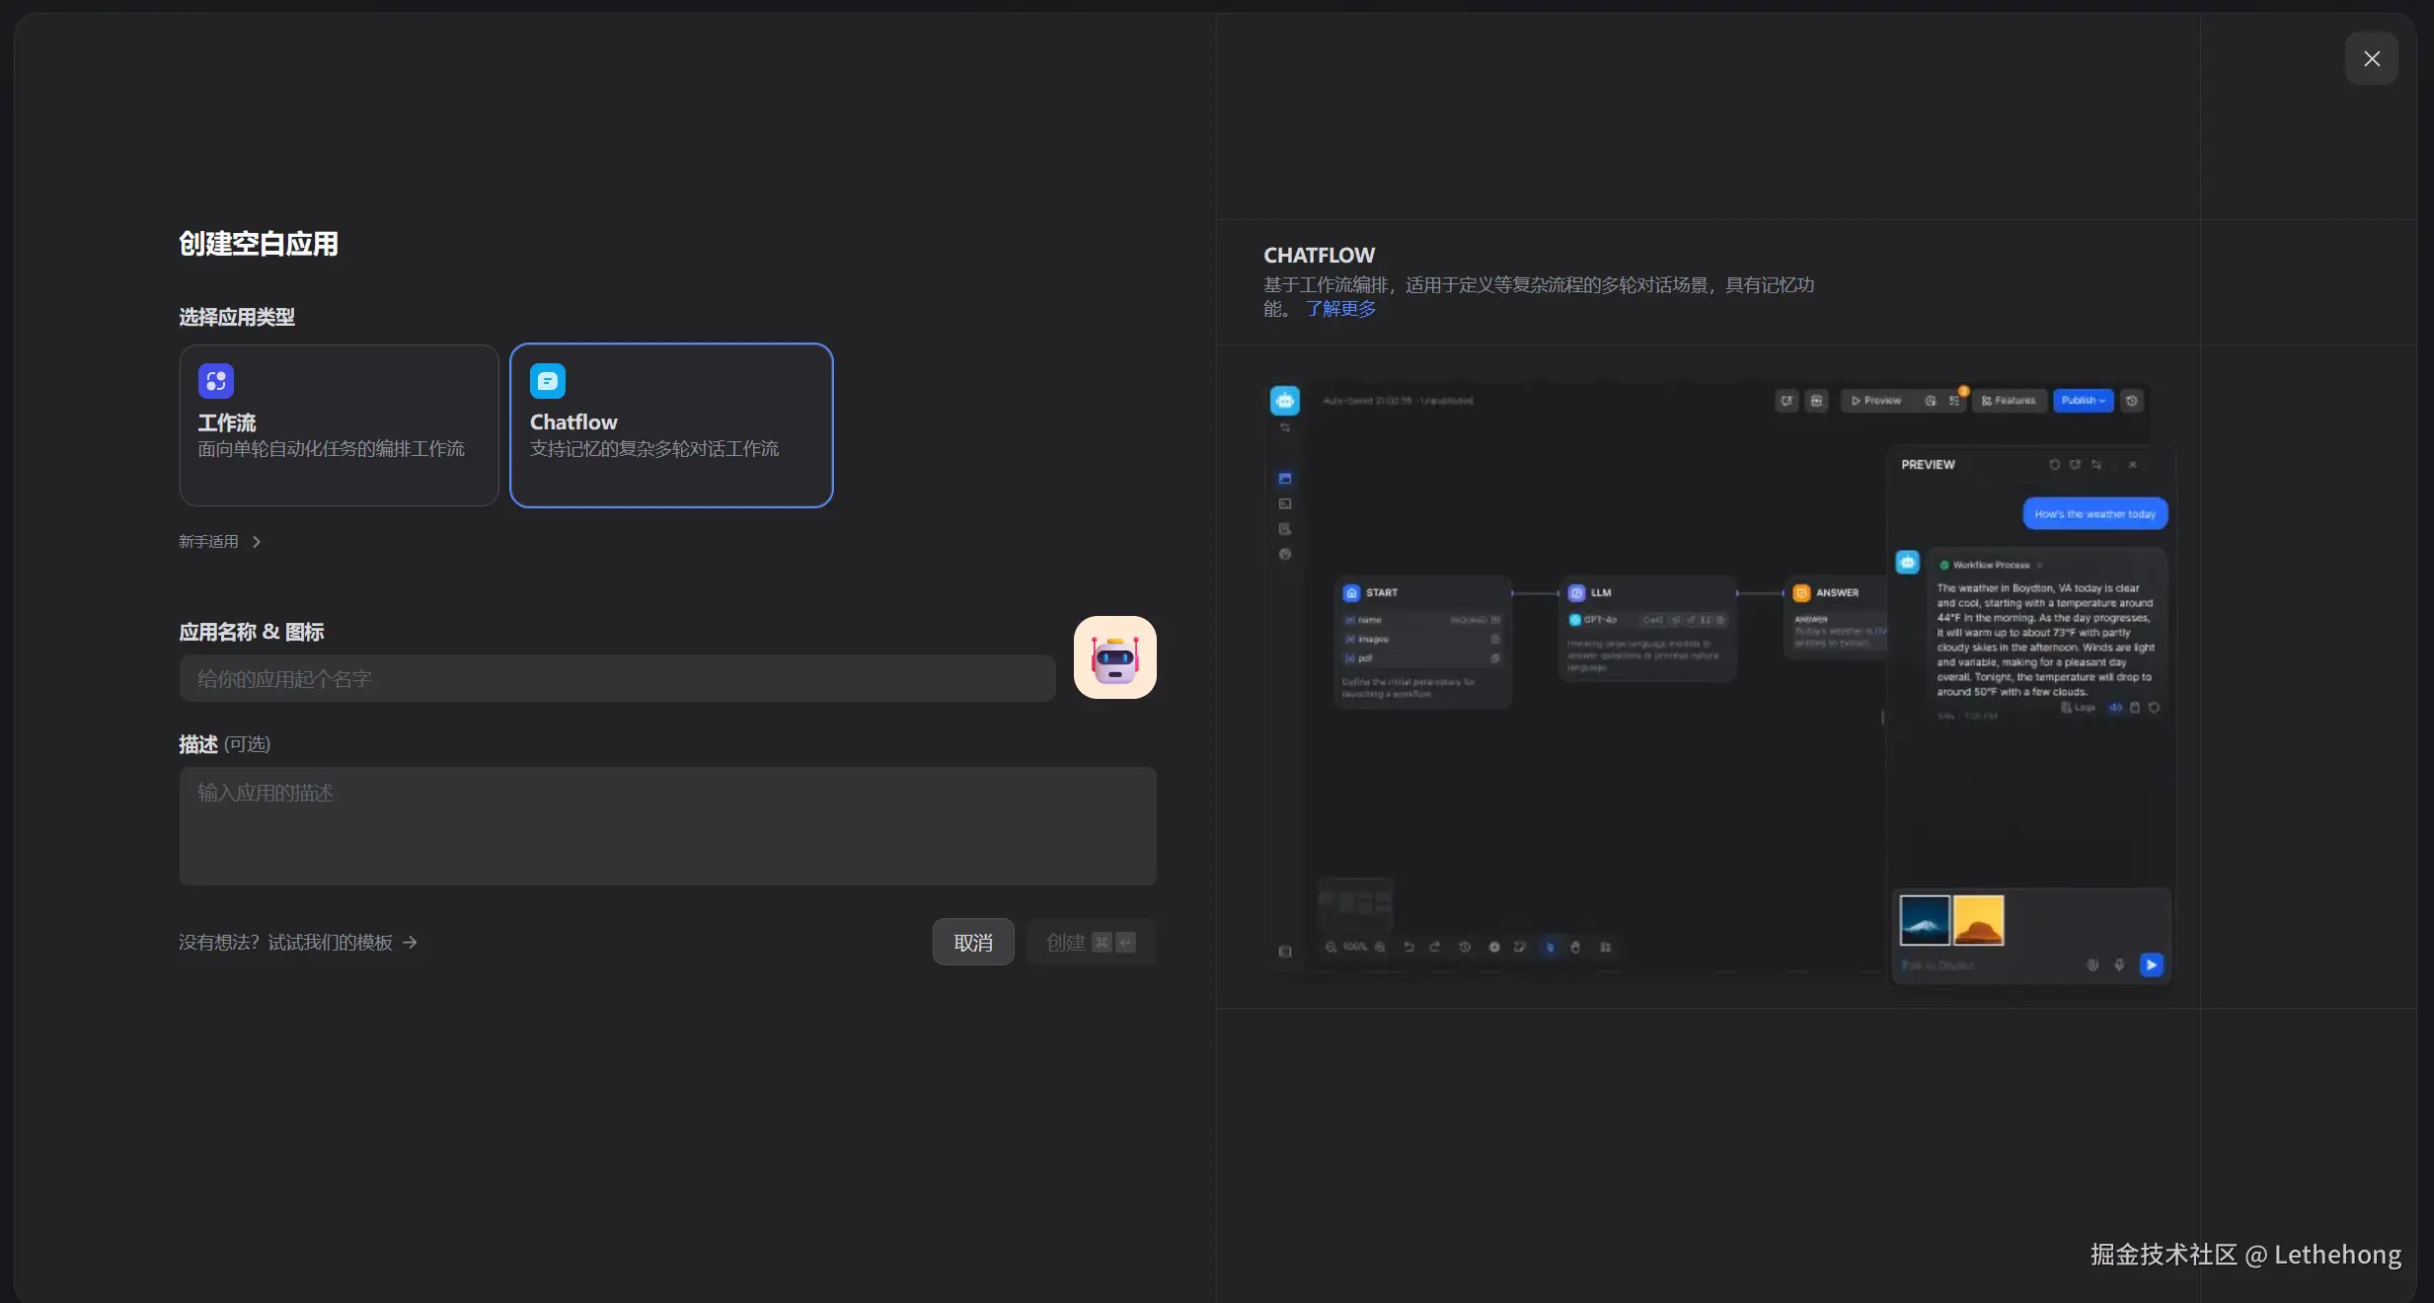Viewport: 2434px width, 1303px height.
Task: Click the yellow sunset thumbnail in the preview chat
Action: tap(1978, 920)
